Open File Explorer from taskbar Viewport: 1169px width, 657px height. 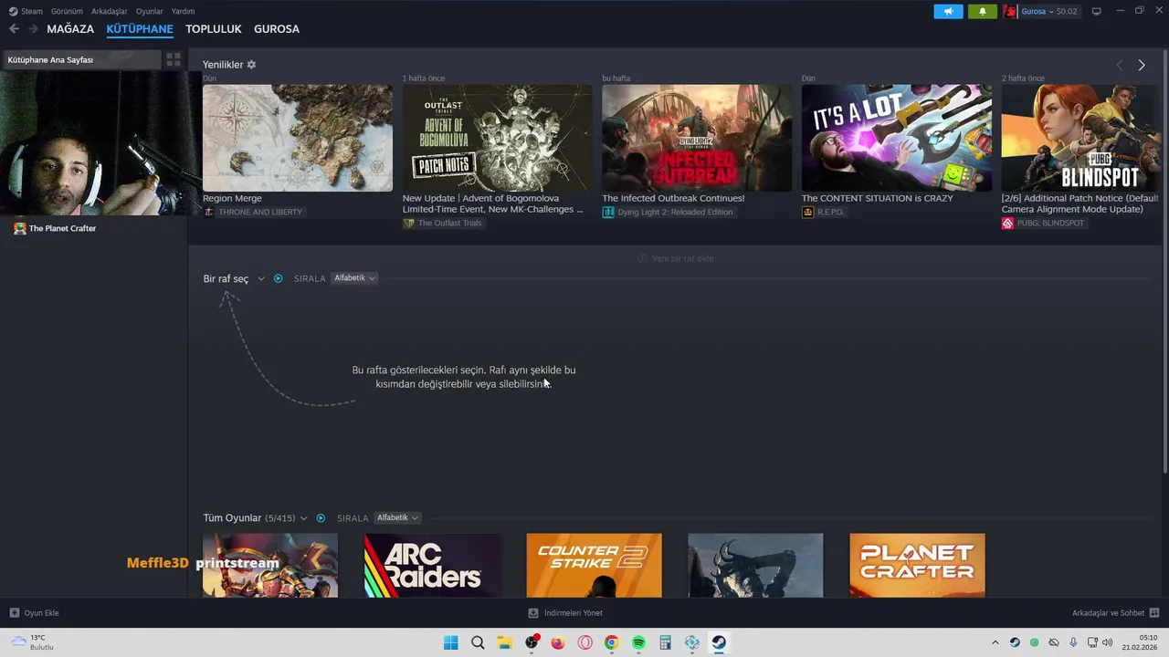(504, 642)
